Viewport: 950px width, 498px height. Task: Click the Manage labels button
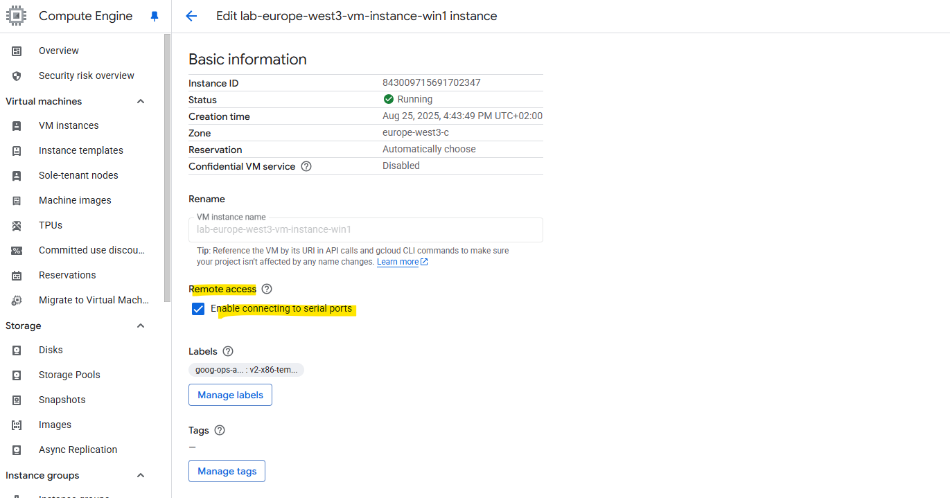(230, 395)
